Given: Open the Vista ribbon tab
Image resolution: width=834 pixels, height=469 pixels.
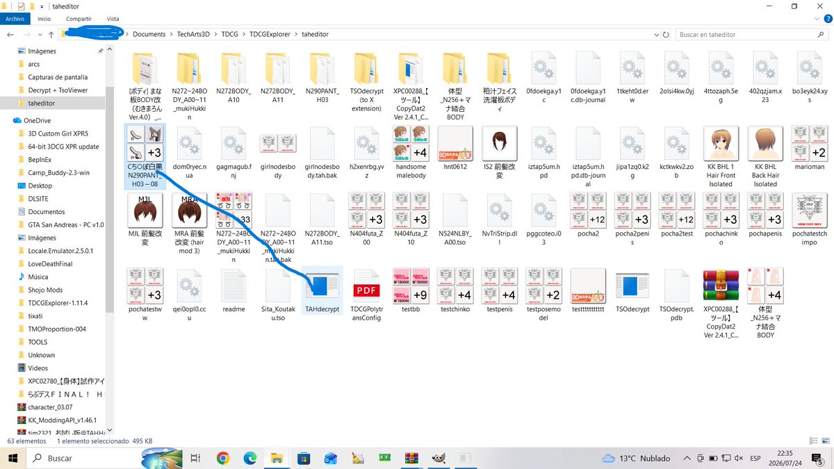Looking at the screenshot, I should 113,19.
